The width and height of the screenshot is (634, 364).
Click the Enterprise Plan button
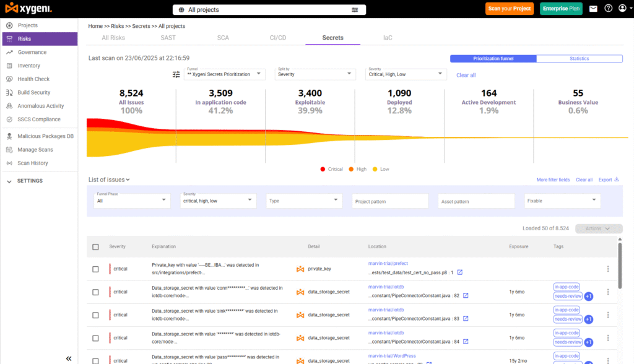[x=561, y=9]
